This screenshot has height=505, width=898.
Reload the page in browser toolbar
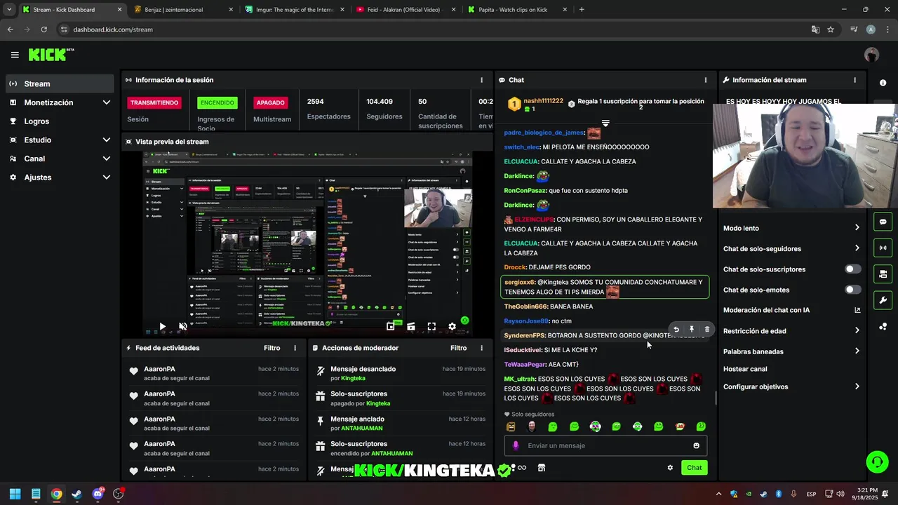point(43,29)
